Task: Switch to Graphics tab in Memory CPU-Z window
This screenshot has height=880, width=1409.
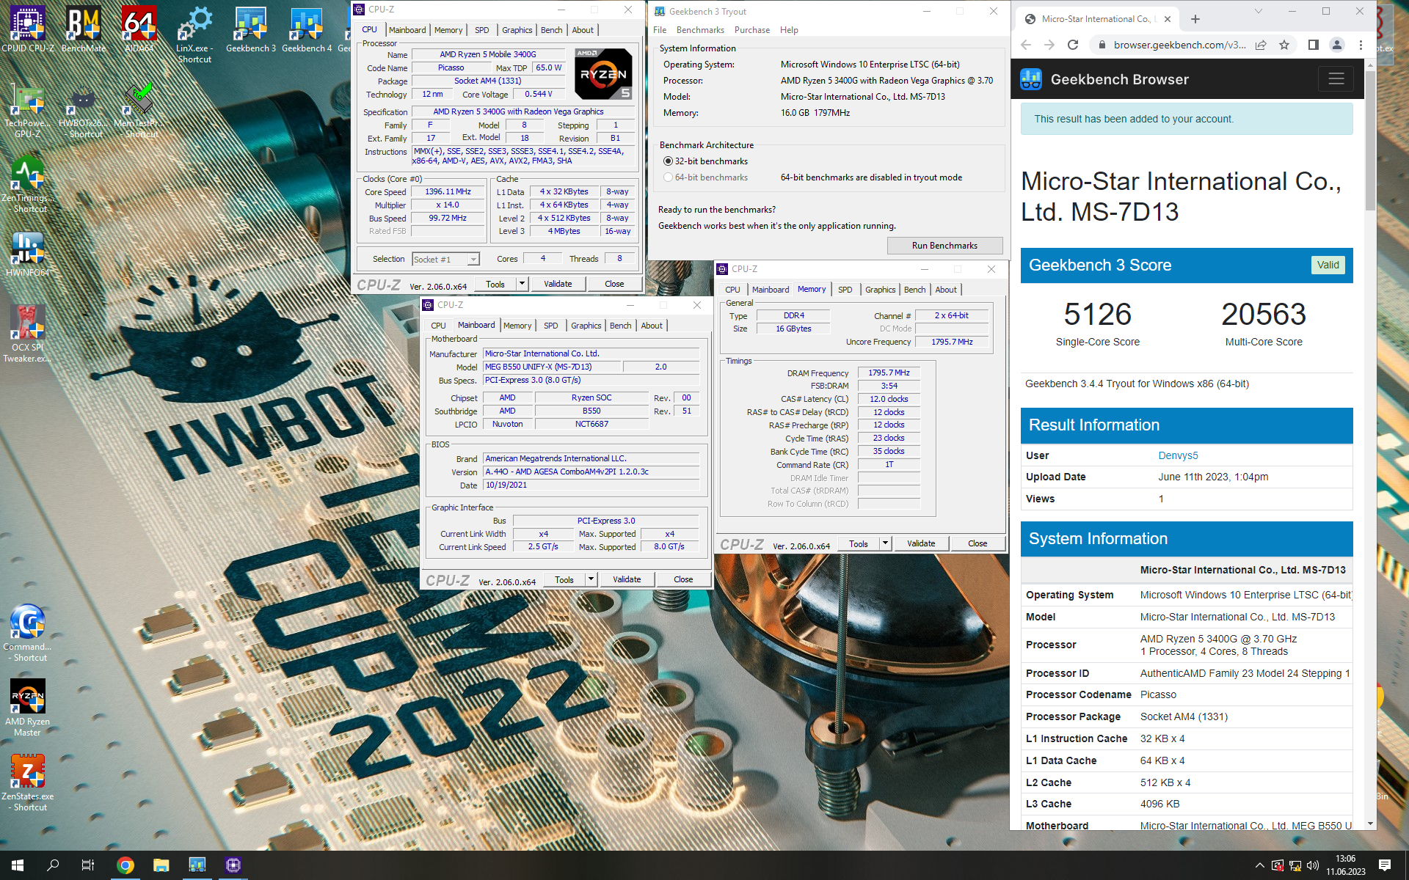Action: tap(881, 290)
